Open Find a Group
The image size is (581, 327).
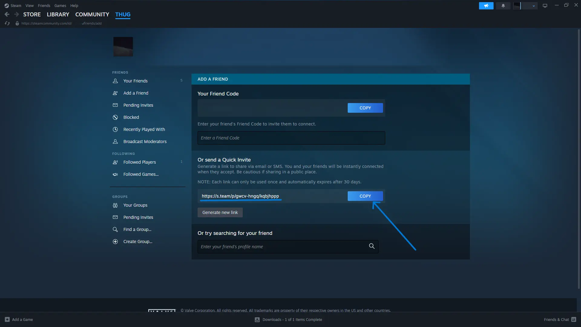click(x=137, y=229)
